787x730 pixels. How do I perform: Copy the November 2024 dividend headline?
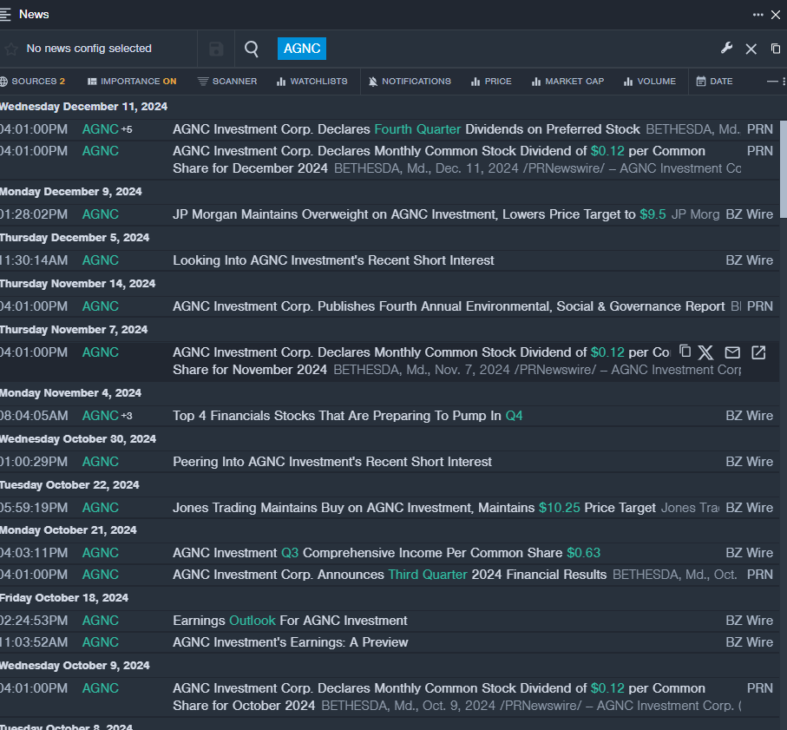pos(685,352)
